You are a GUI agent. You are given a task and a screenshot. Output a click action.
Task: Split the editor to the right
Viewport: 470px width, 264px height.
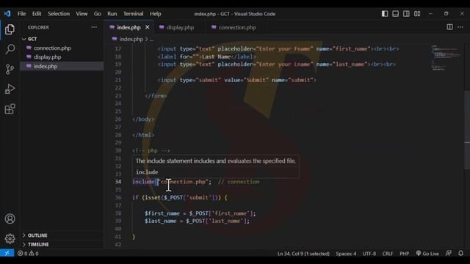point(449,27)
